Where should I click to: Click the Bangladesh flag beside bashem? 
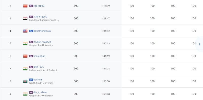coord(25,81)
